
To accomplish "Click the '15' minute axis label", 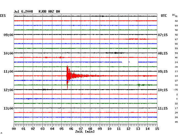I will tap(157, 129).
